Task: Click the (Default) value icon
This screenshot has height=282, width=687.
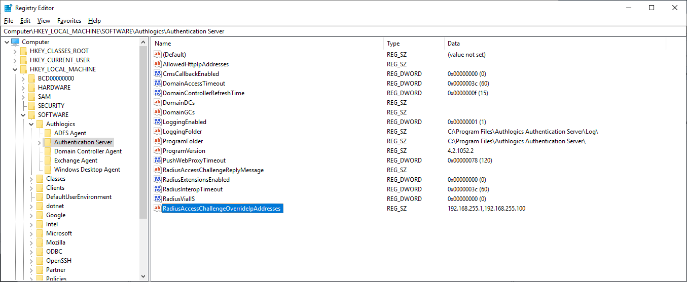Action: point(157,55)
